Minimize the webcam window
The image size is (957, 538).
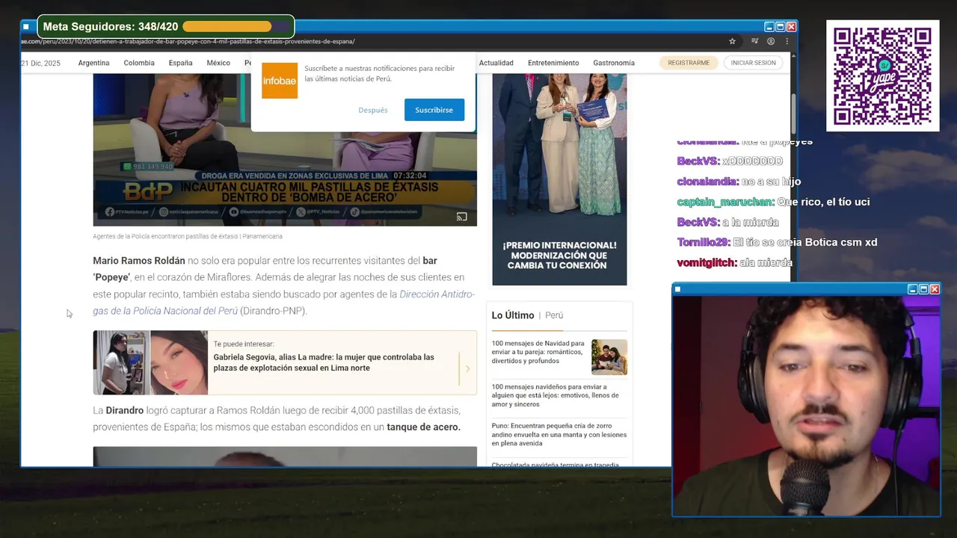click(x=912, y=289)
